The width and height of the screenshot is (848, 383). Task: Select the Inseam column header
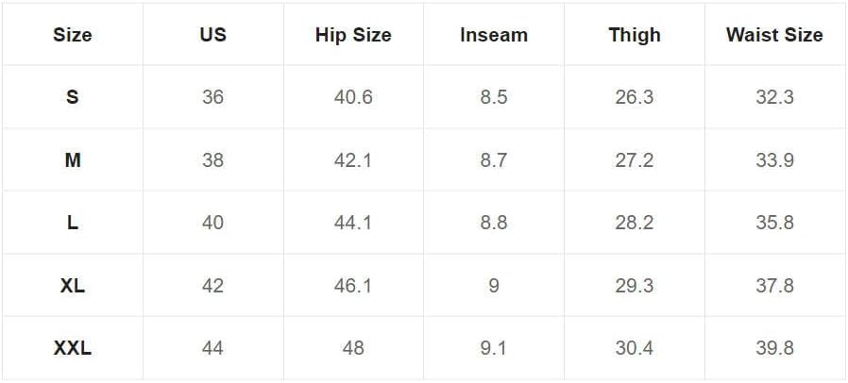coord(494,35)
